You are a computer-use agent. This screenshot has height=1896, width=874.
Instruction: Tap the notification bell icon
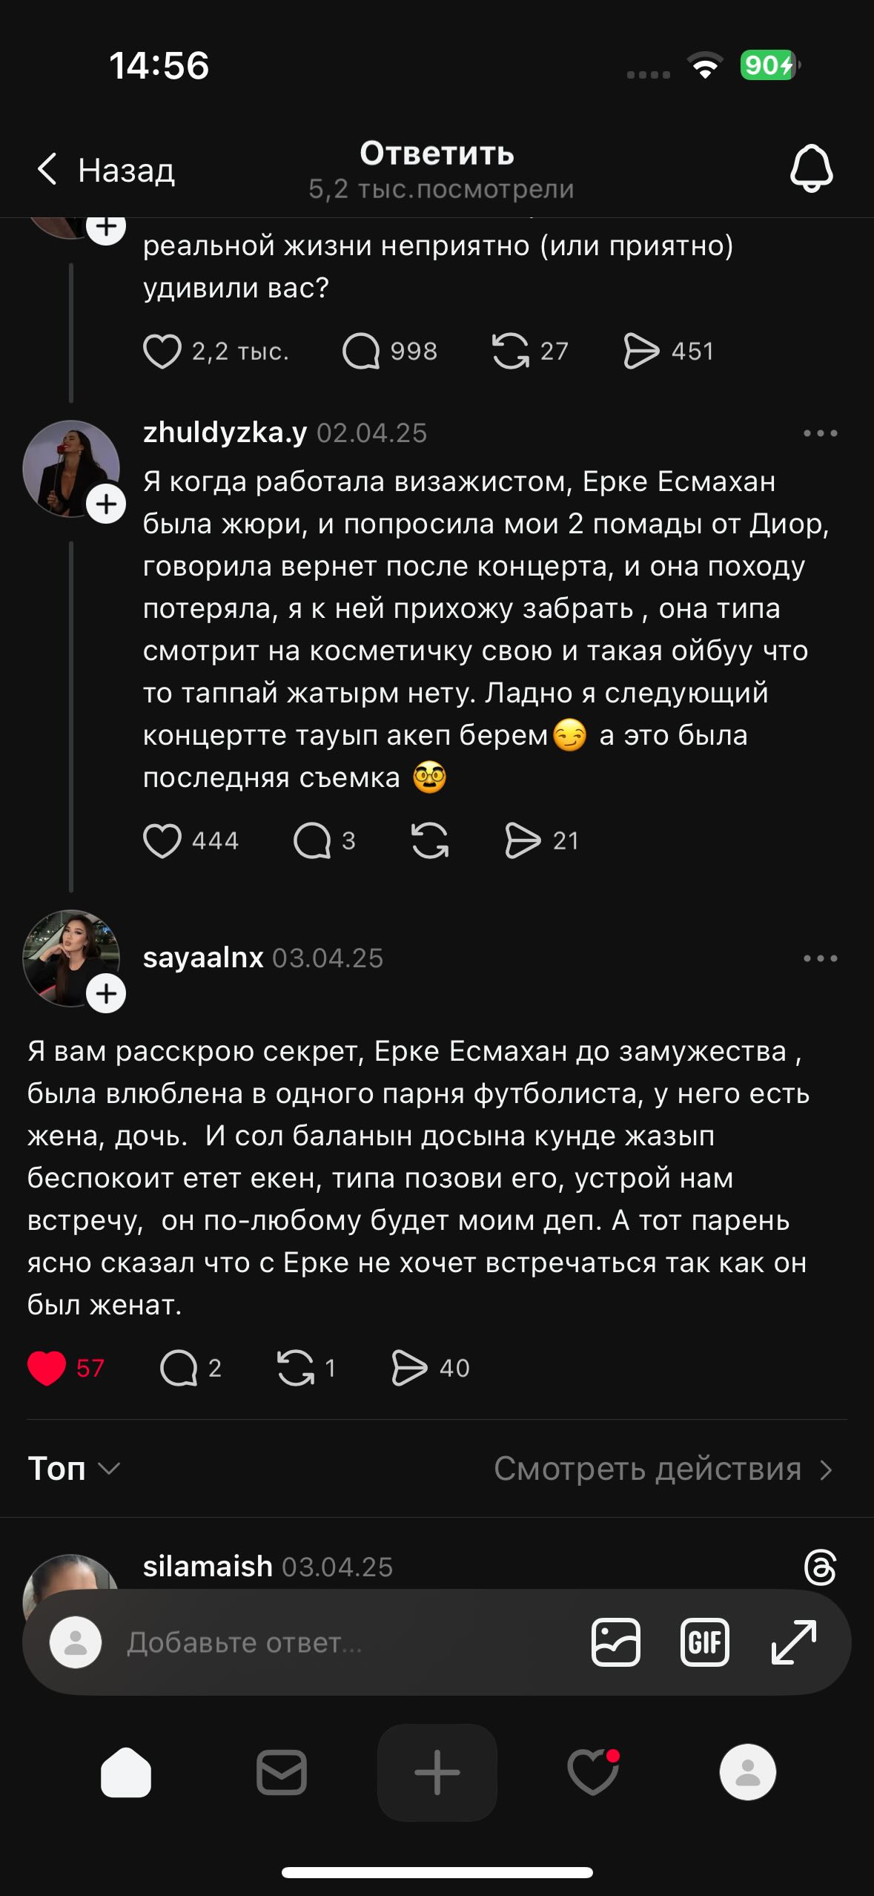[811, 169]
